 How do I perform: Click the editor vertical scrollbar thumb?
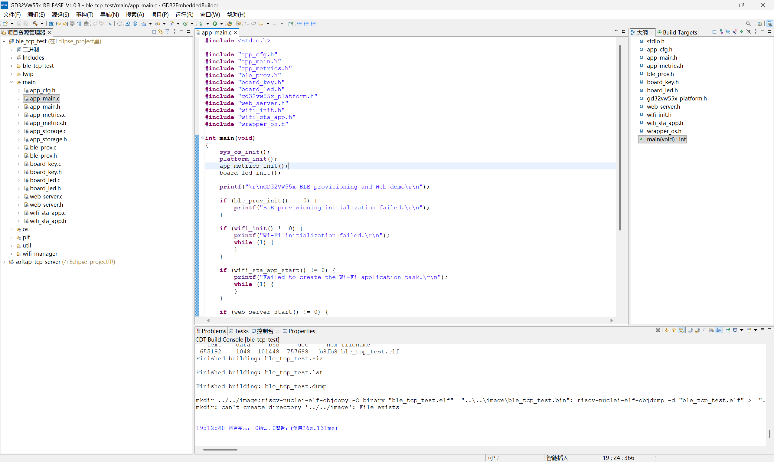point(620,138)
